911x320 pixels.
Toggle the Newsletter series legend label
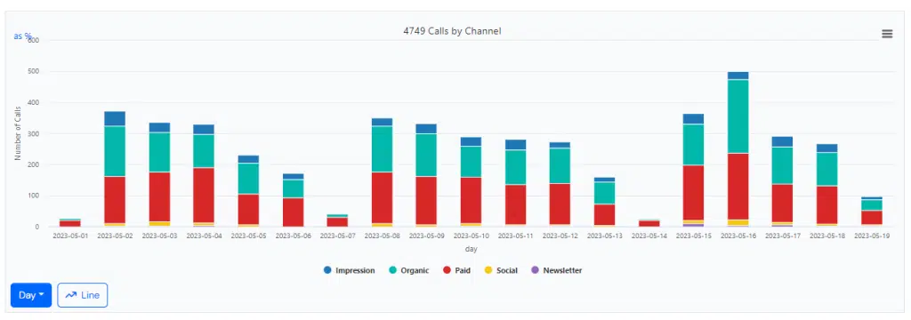point(562,270)
